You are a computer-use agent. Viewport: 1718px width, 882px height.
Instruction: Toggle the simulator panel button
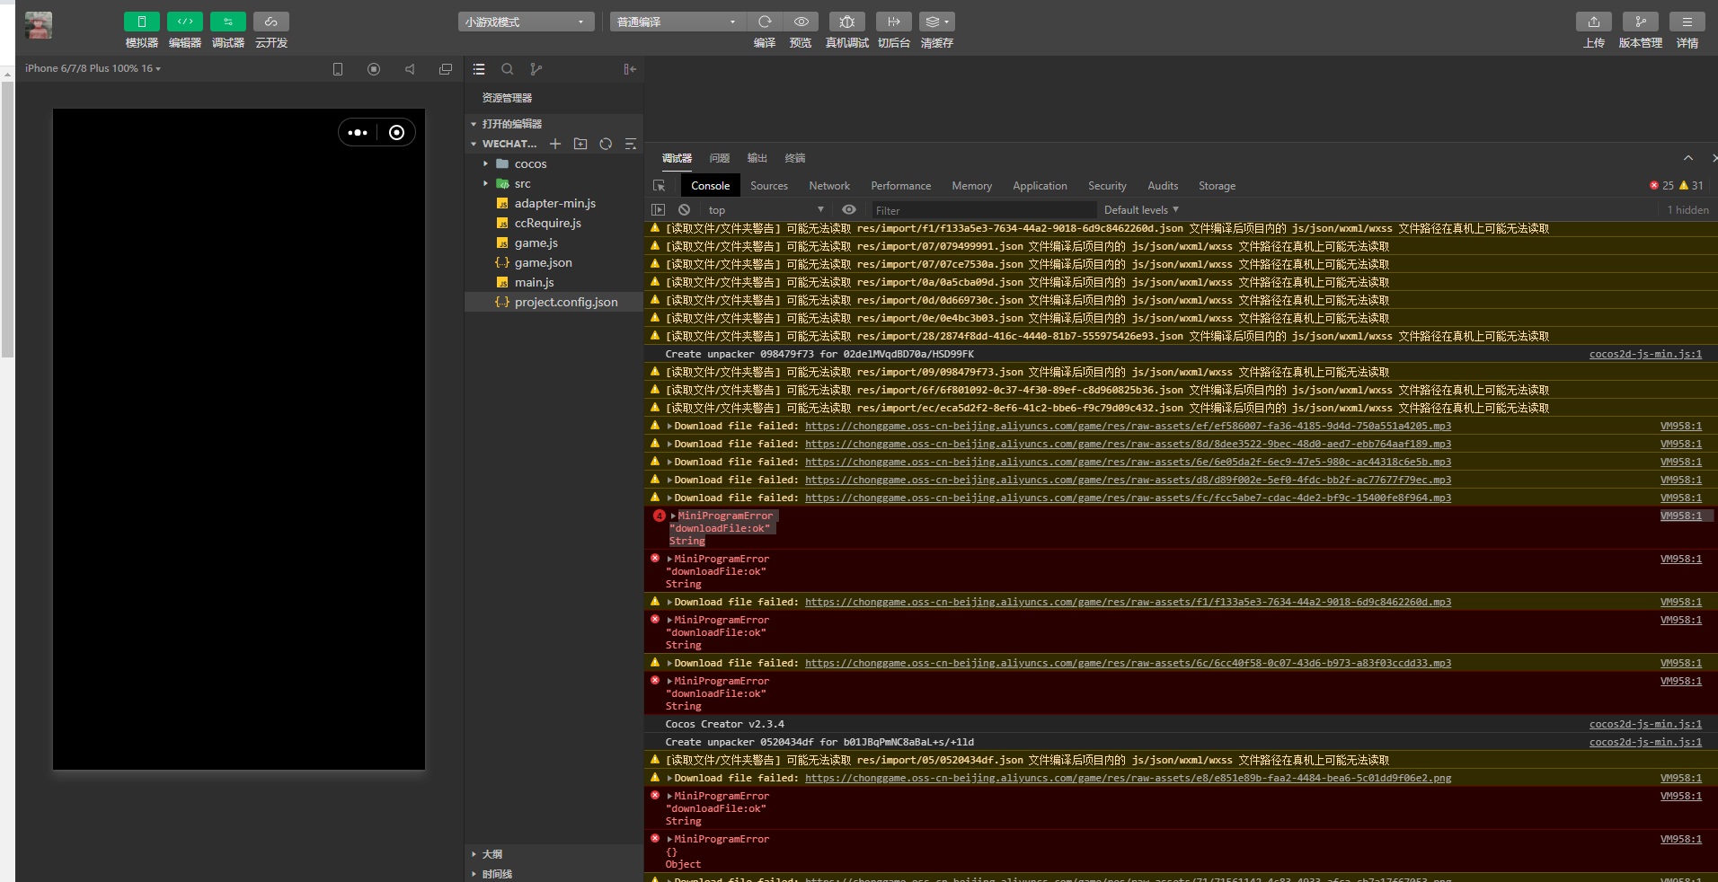click(142, 22)
